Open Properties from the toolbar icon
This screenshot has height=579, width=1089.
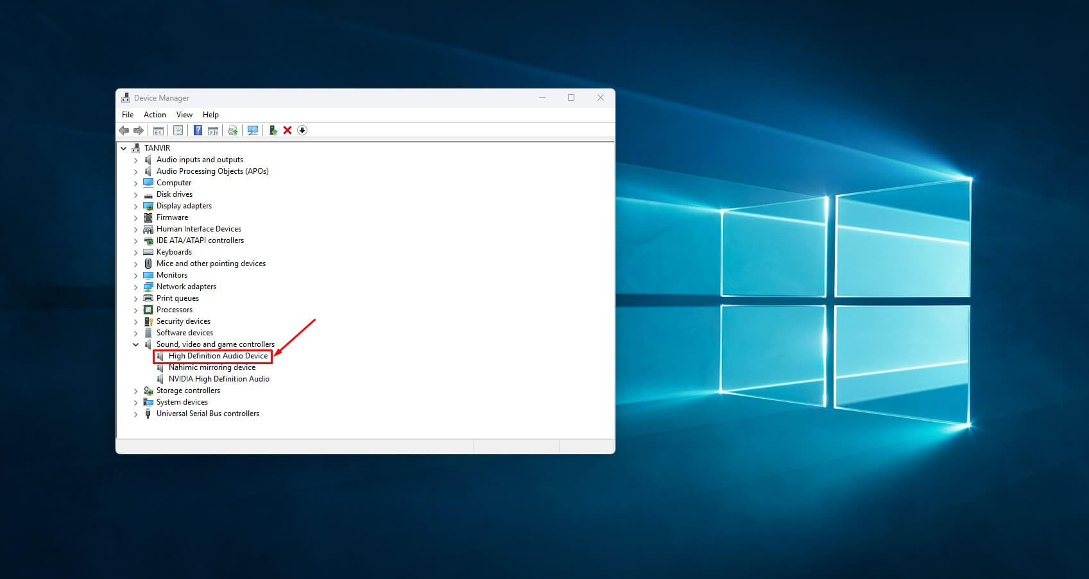point(178,130)
